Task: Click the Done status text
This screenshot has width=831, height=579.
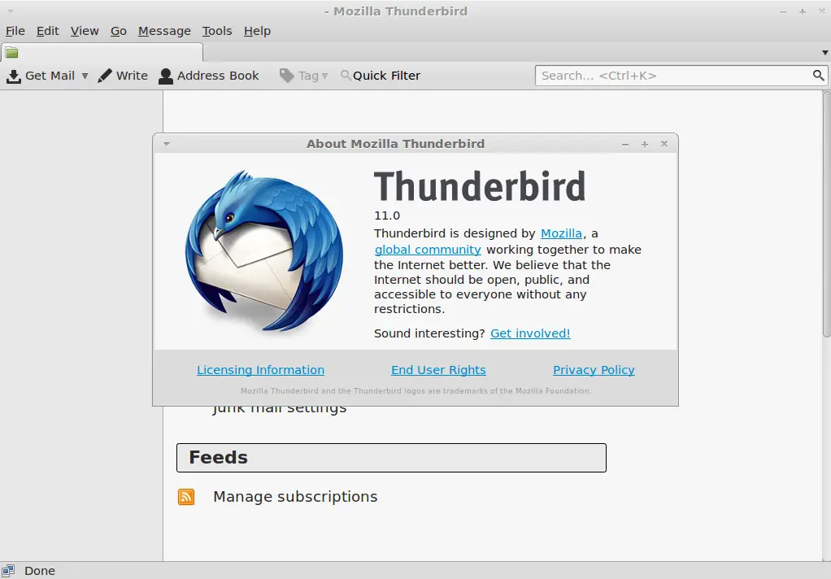Action: (x=40, y=571)
